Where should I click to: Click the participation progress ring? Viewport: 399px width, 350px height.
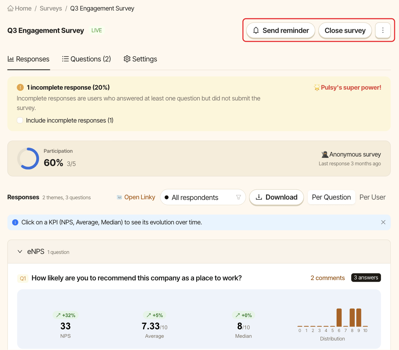(x=28, y=159)
